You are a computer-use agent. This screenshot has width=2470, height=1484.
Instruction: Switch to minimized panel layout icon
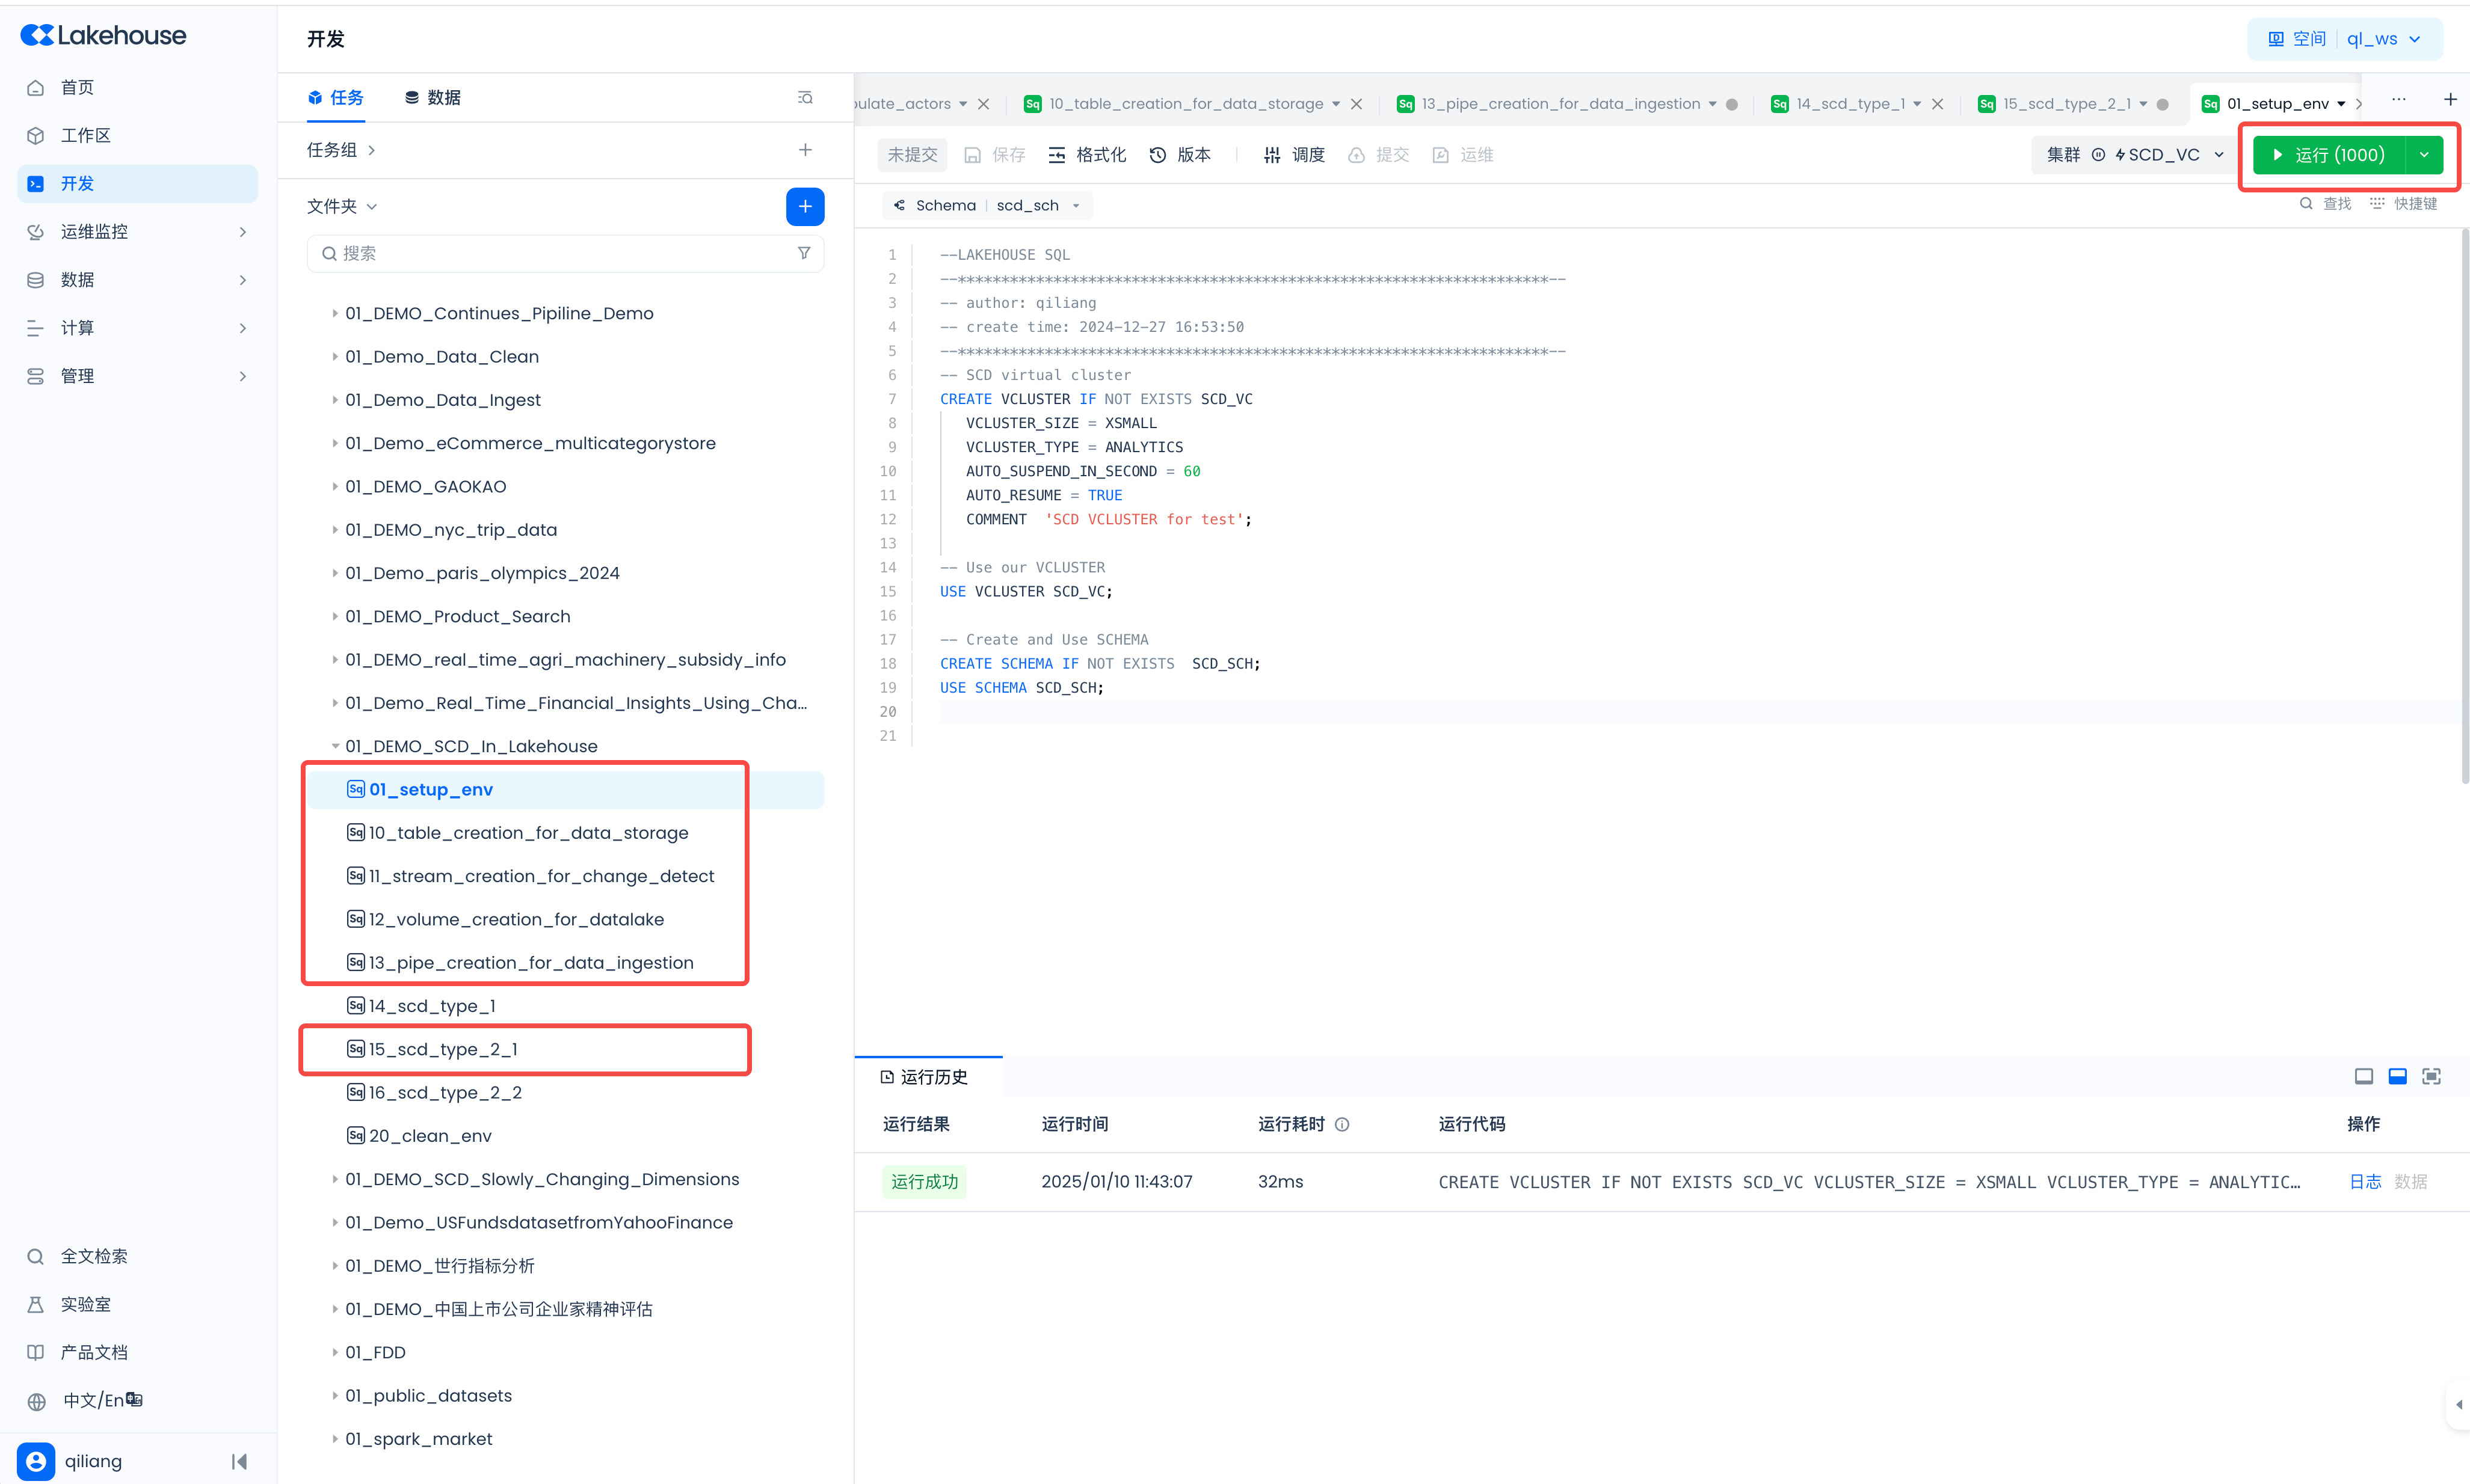point(2363,1076)
